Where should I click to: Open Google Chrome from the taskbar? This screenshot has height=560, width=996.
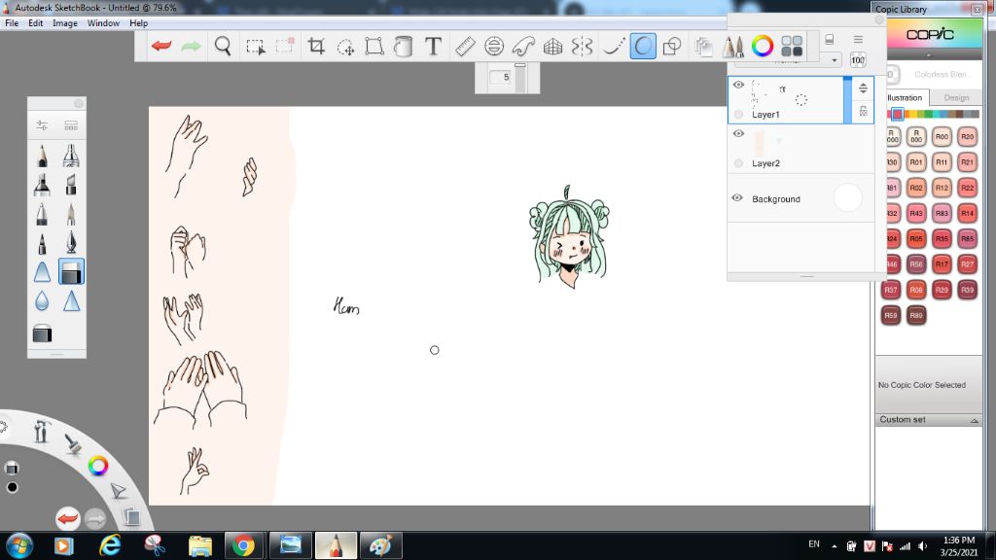243,546
